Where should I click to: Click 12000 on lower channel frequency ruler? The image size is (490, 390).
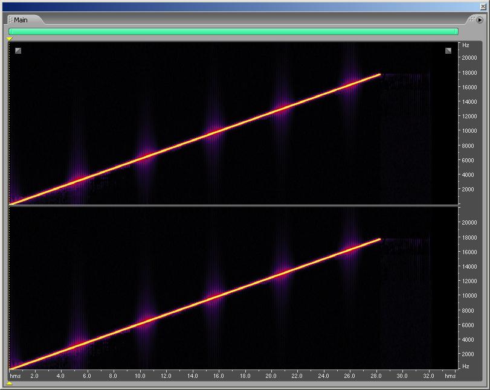[x=469, y=281]
